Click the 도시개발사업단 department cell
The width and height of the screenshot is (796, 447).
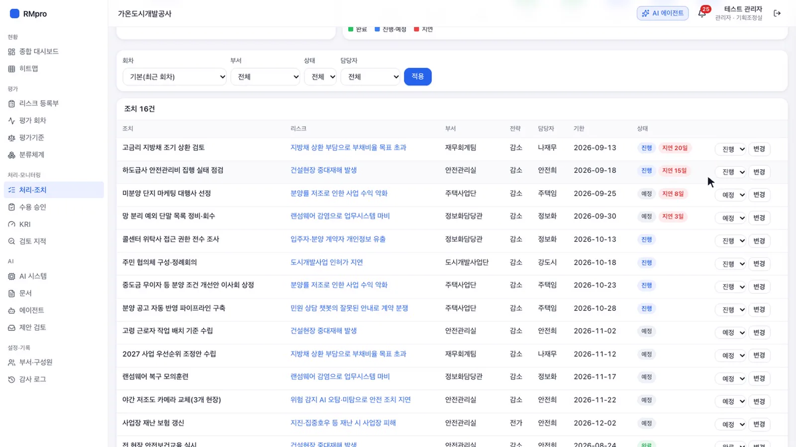pos(467,262)
